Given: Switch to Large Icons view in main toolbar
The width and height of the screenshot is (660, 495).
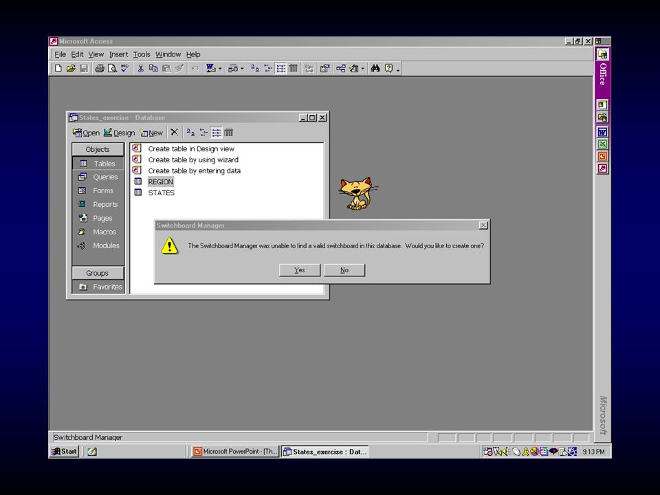Looking at the screenshot, I should [x=254, y=68].
